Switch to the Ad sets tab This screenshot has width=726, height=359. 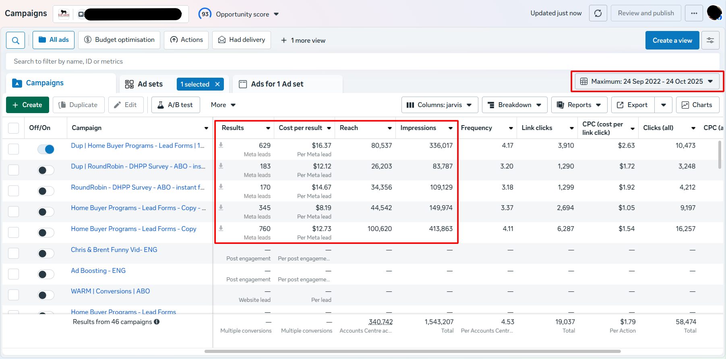click(150, 84)
